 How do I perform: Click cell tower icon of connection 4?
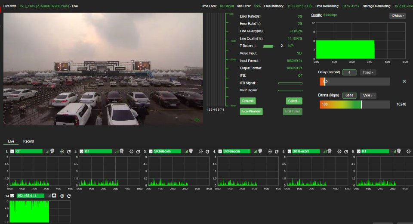[260, 151]
